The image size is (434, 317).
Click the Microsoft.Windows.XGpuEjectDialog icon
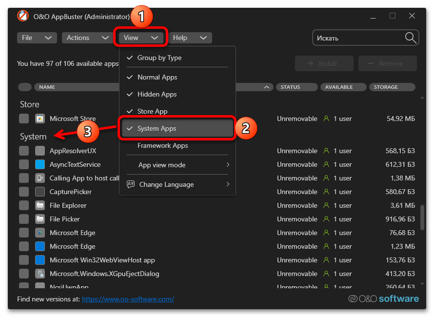click(x=40, y=274)
